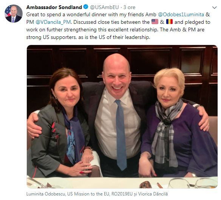Viewport: 221px width, 200px height.
Task: Click the @USAmbEU handle
Action: click(x=104, y=7)
